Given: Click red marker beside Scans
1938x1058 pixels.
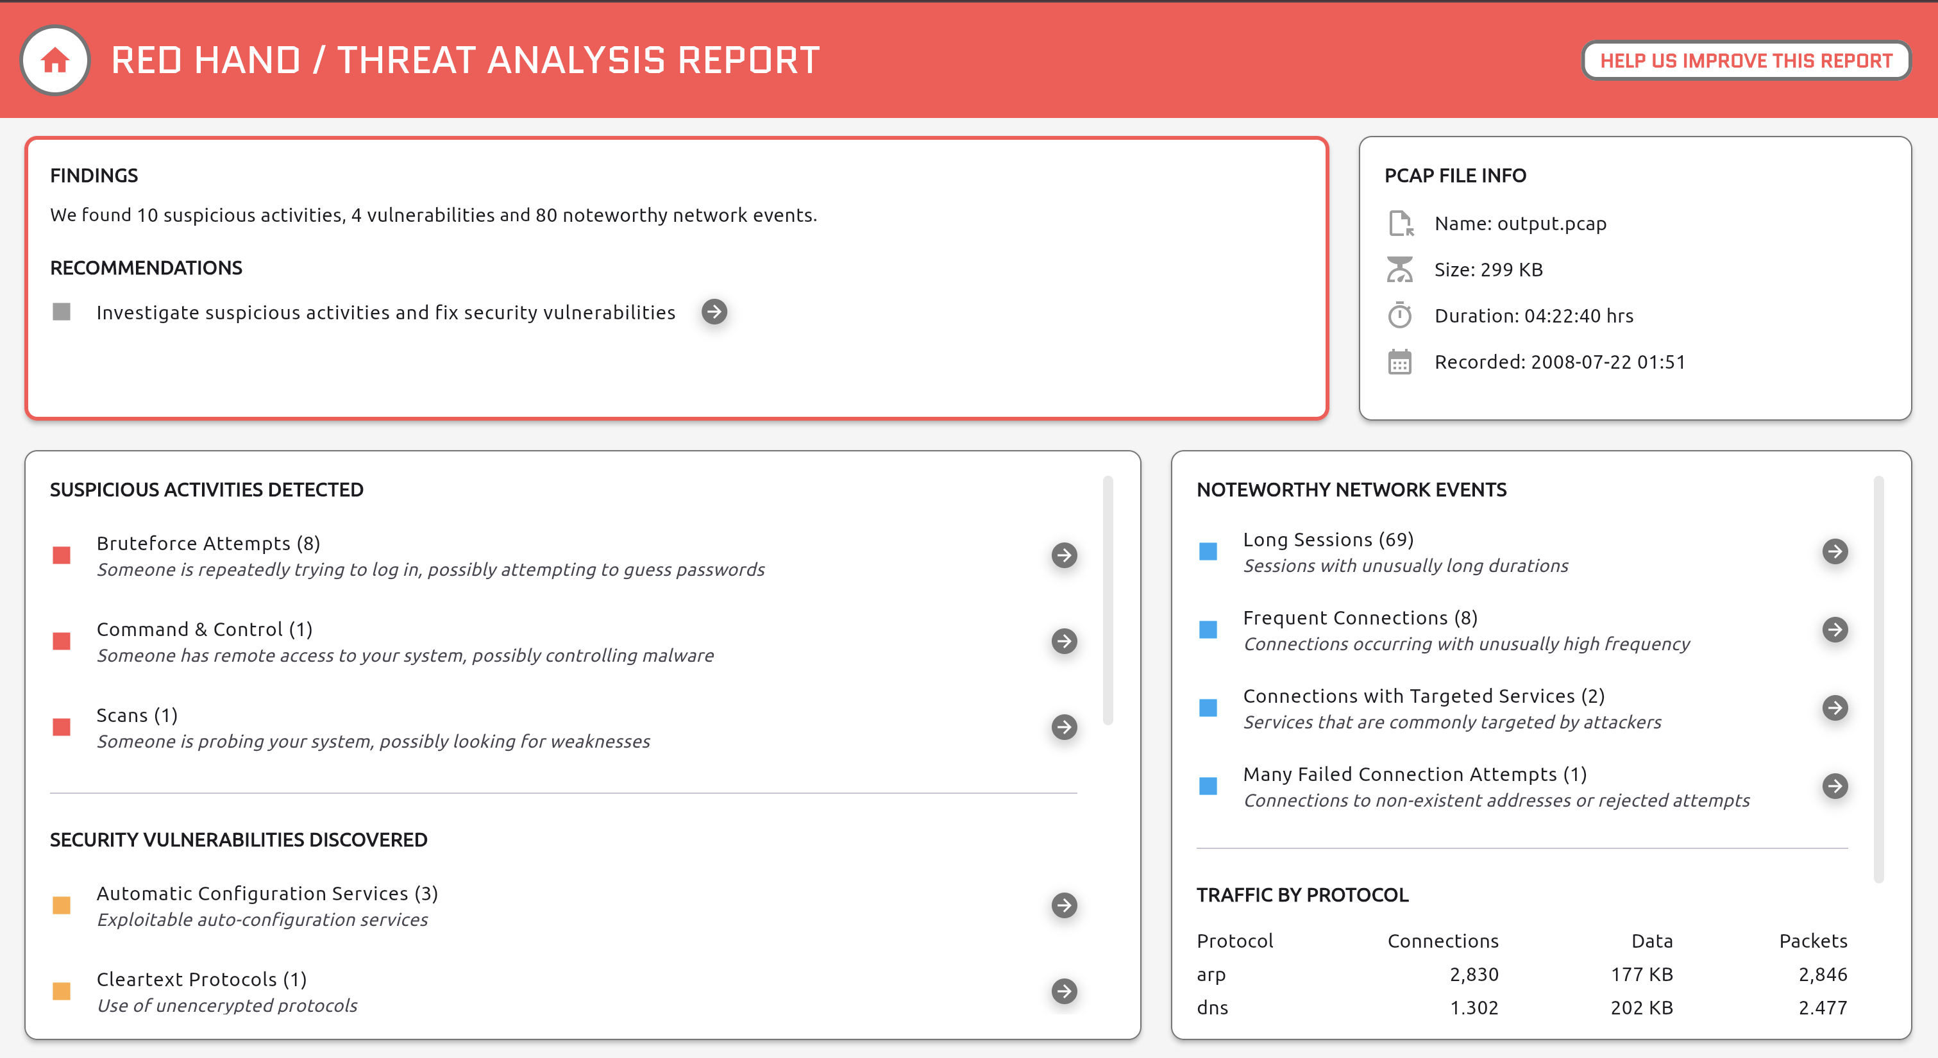Looking at the screenshot, I should coord(62,727).
